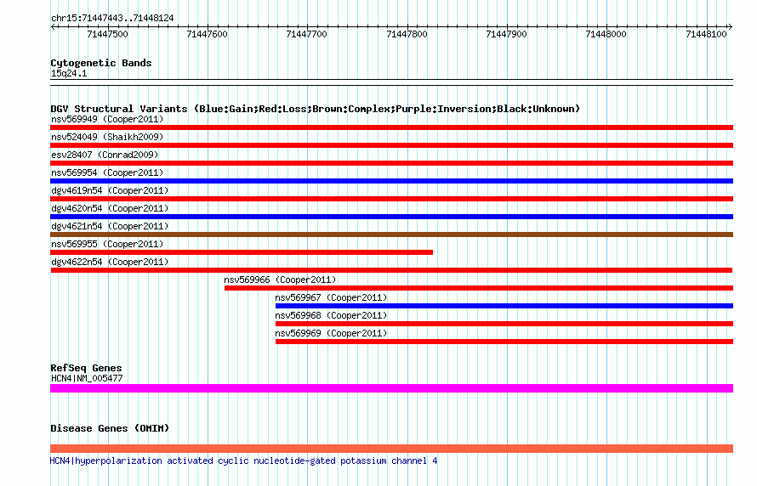Click the blue nsv569967 gain bar
The image size is (757, 486).
[504, 306]
